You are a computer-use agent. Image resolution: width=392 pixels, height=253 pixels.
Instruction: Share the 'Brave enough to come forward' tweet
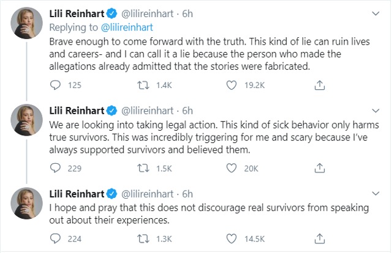(320, 85)
